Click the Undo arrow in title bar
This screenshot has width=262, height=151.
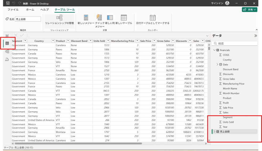(14, 3)
